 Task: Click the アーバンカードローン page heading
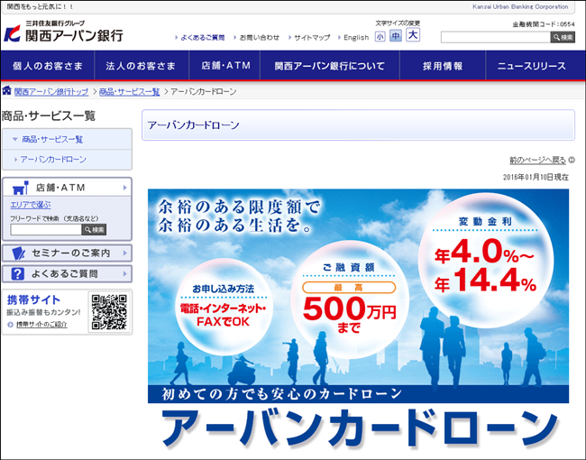pyautogui.click(x=193, y=124)
